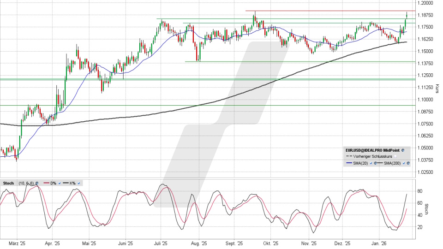Uncheck the SMA(200) checkbox
This screenshot has width=443, height=249.
[405, 163]
